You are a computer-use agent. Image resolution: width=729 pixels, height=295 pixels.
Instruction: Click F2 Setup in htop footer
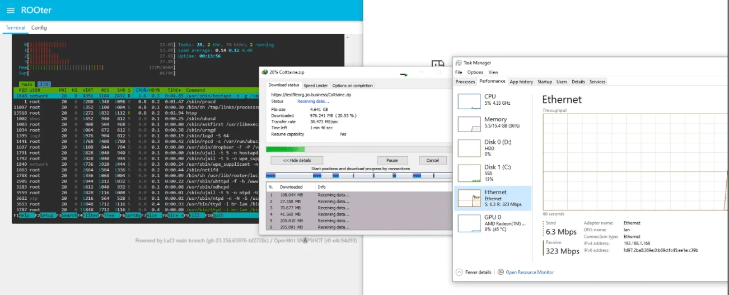point(45,216)
